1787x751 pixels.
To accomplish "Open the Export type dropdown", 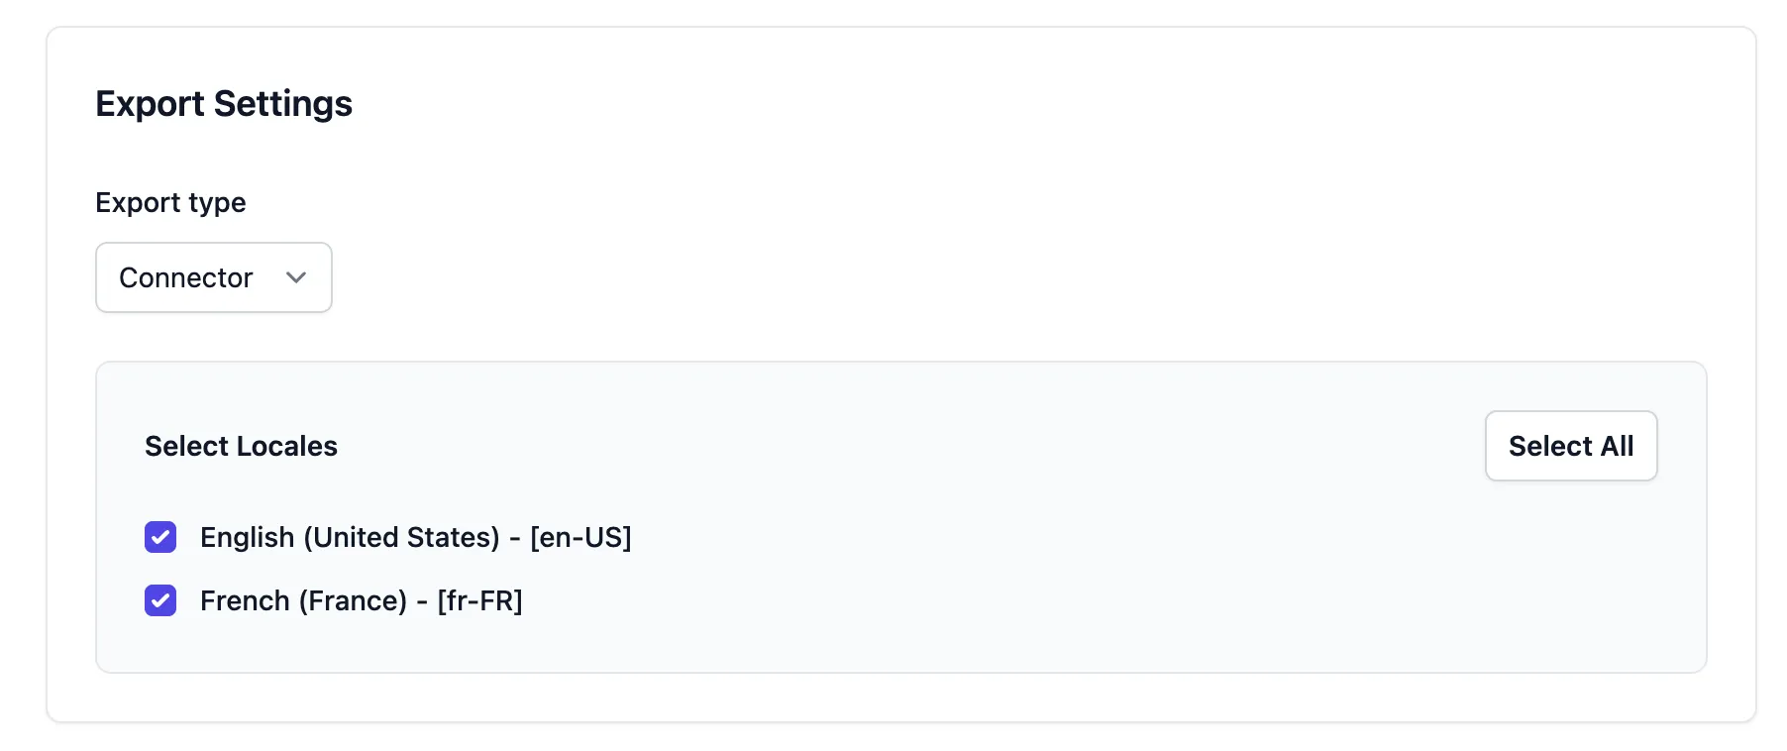I will 213,277.
